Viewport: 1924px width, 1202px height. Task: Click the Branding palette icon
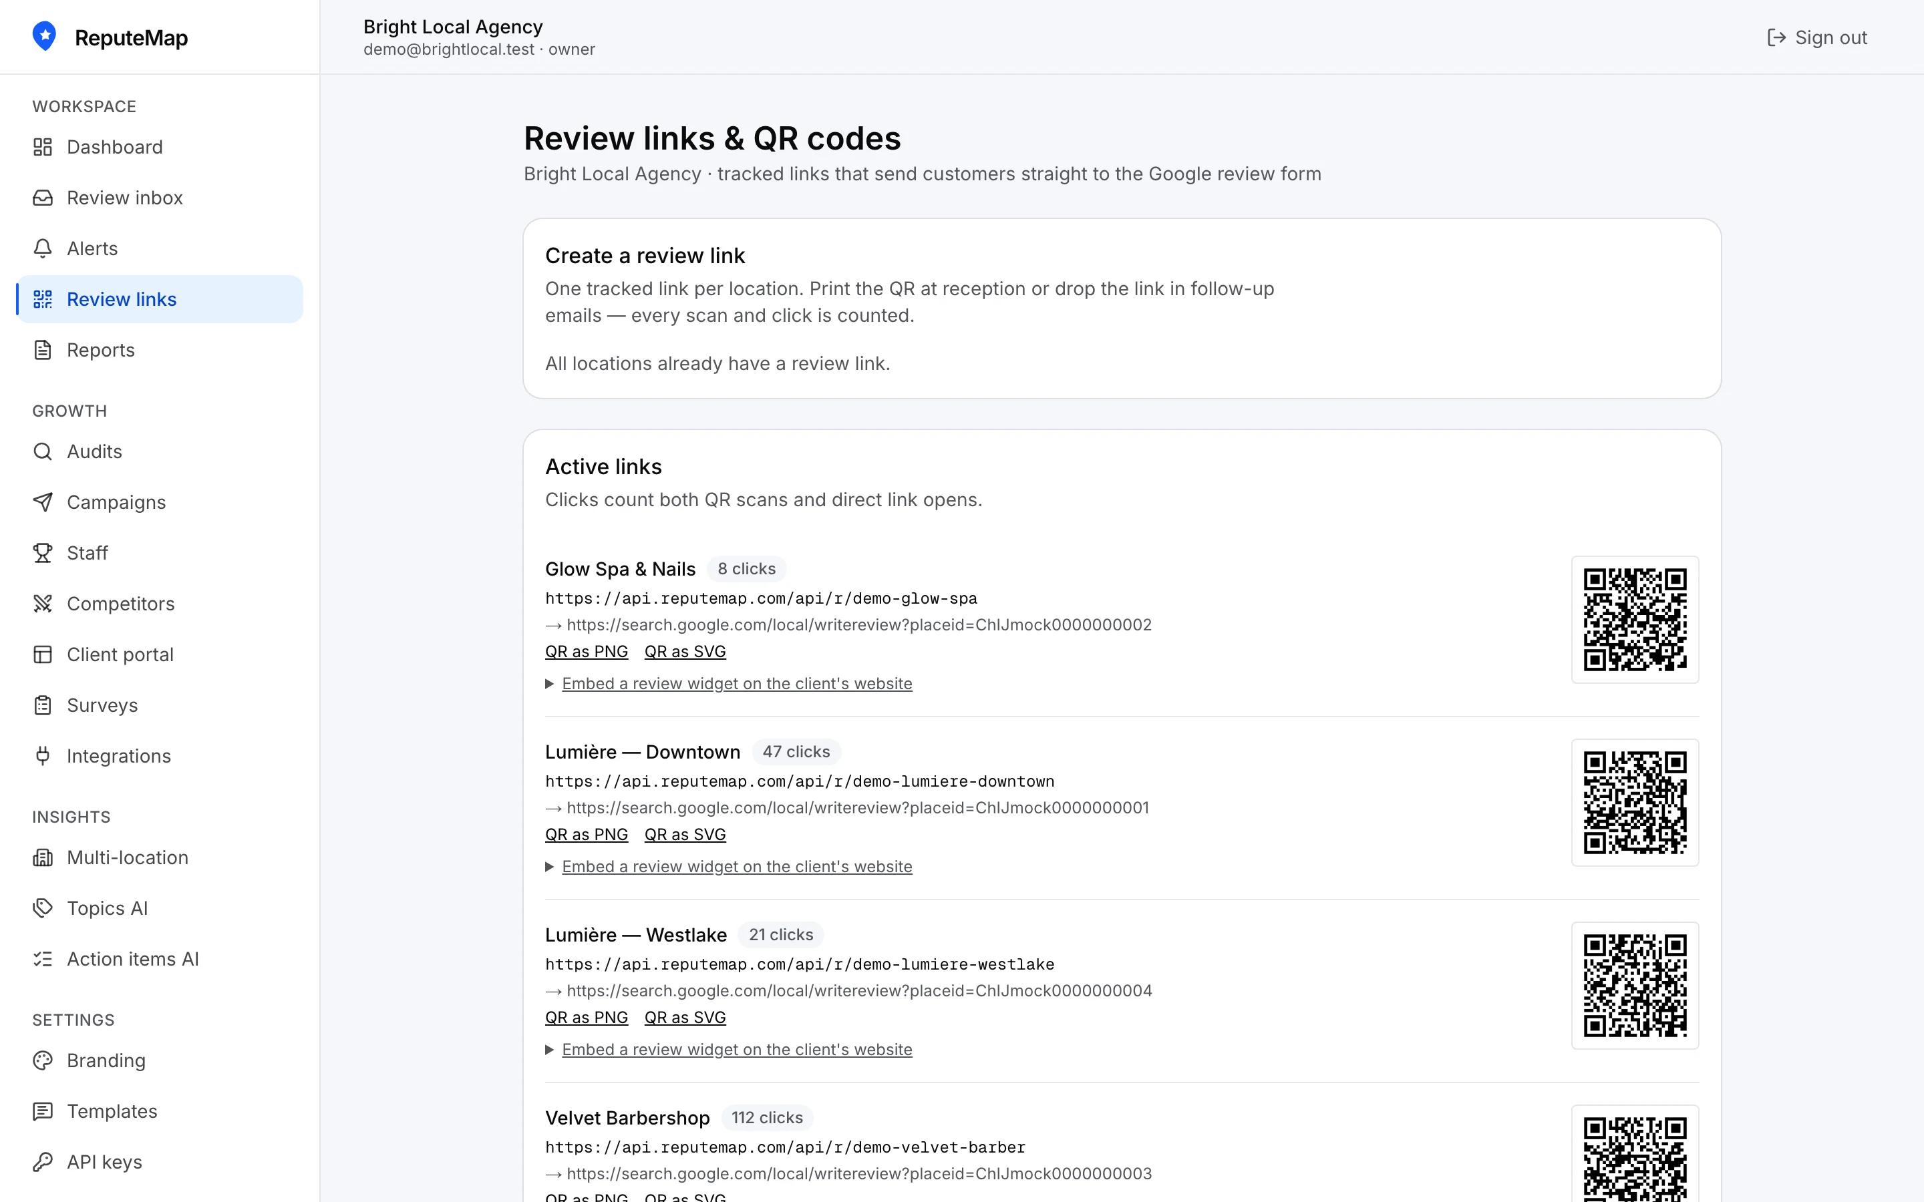point(43,1060)
